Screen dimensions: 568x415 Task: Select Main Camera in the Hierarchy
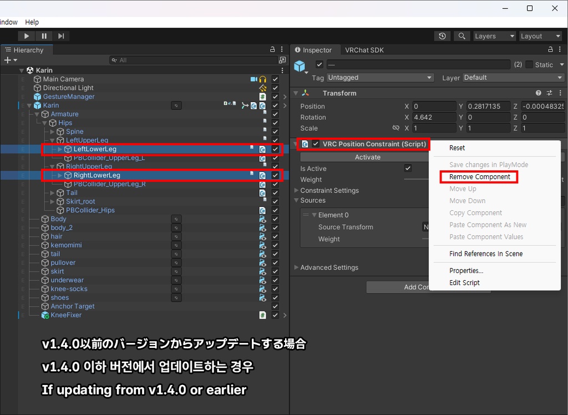(x=63, y=79)
